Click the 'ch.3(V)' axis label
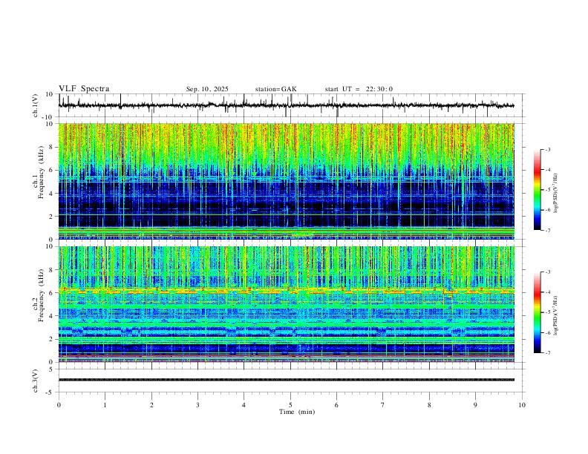Image resolution: width=588 pixels, height=454 pixels. 36,381
